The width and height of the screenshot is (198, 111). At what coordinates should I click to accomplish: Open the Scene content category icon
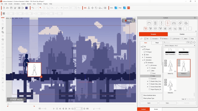point(174,23)
